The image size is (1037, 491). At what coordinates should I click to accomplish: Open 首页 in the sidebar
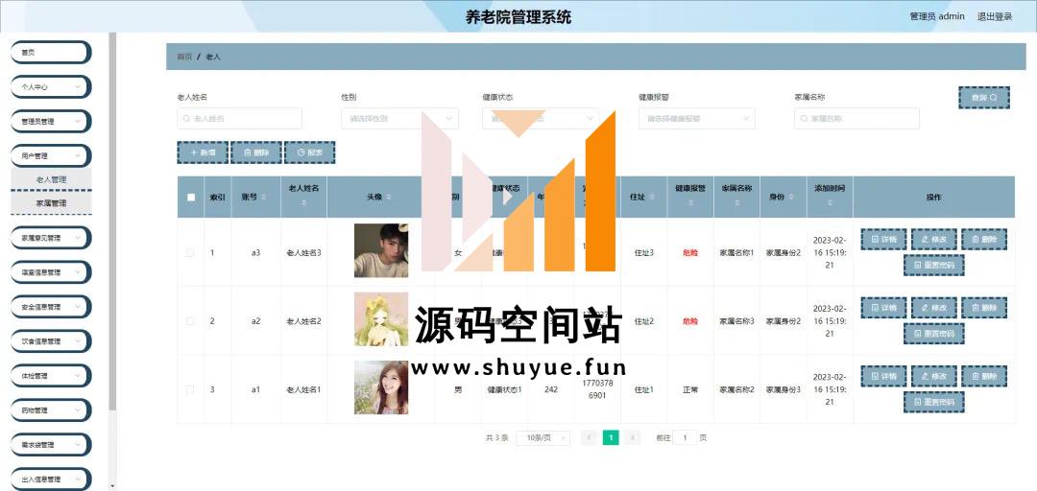(51, 52)
